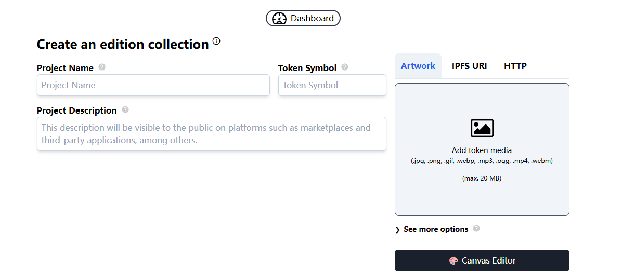Expand the See more options chevron
The image size is (622, 277).
tap(397, 230)
